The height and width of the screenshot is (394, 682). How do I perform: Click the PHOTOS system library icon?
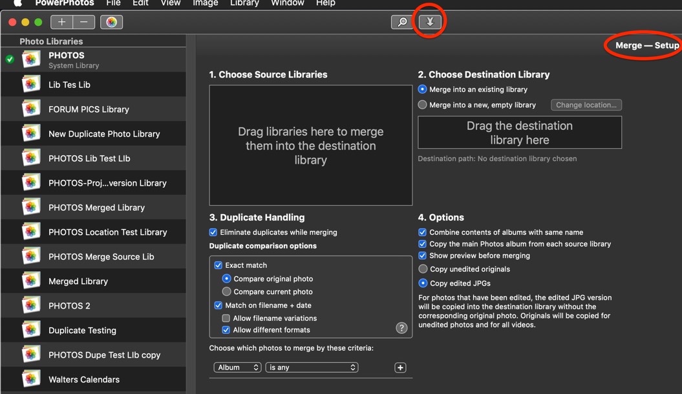click(x=31, y=60)
